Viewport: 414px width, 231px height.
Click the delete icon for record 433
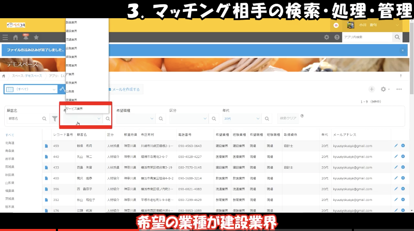point(403,167)
